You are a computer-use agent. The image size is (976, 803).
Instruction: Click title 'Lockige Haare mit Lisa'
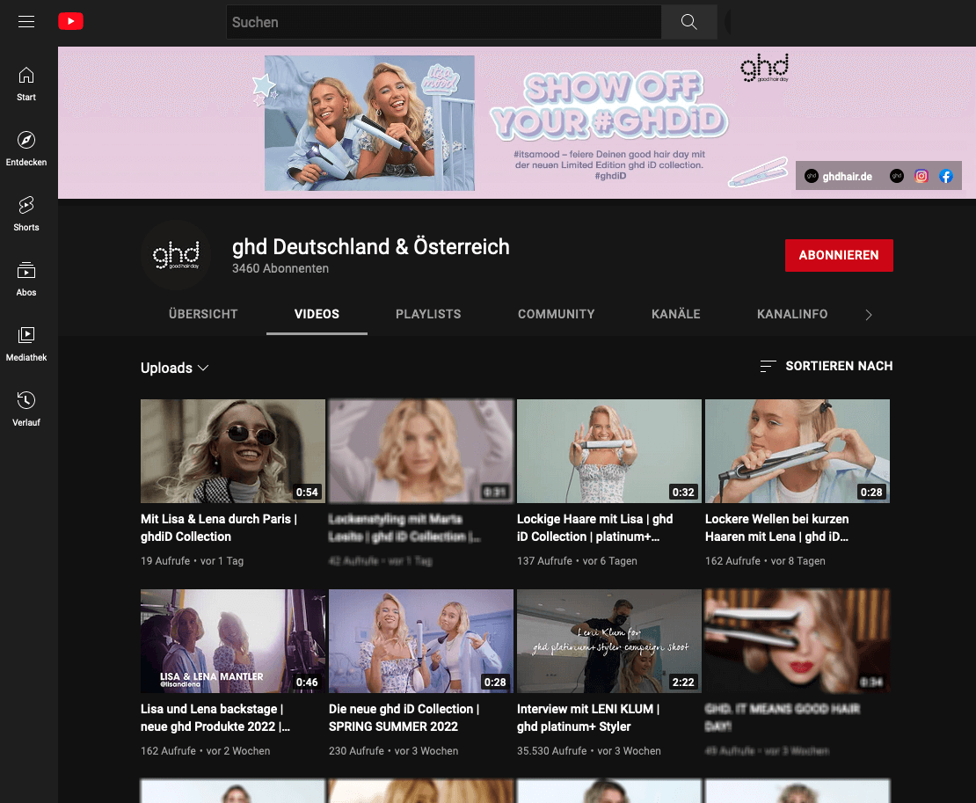[595, 528]
